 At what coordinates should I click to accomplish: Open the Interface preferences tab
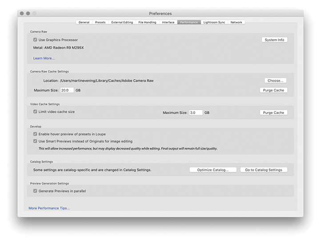pos(168,22)
